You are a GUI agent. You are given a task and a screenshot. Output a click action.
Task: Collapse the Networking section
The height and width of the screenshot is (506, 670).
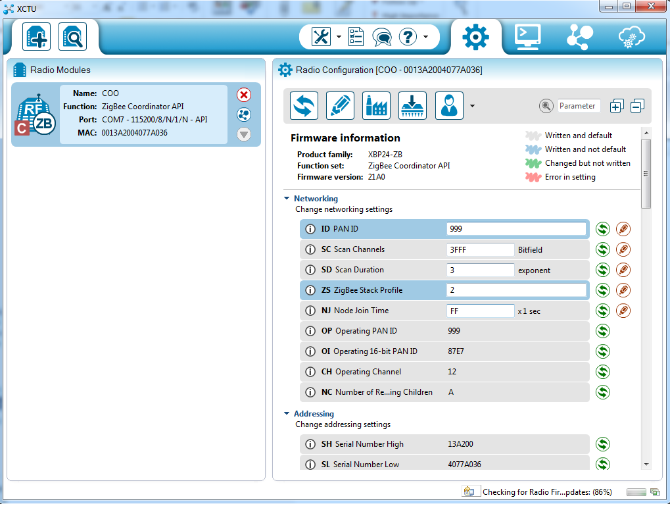coord(287,198)
